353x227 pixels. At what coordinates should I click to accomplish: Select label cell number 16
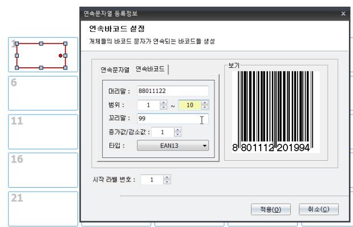tap(43, 170)
